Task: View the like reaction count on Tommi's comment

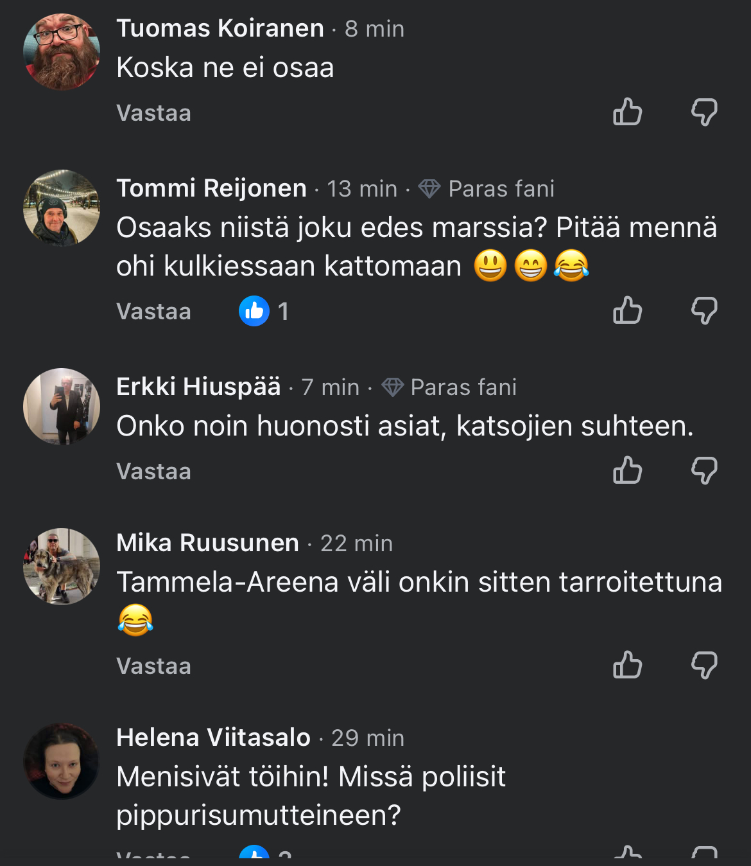Action: (x=264, y=312)
